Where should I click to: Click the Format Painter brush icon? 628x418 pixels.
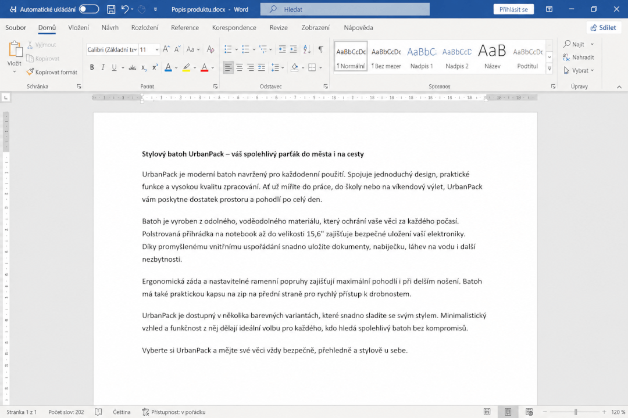point(30,72)
